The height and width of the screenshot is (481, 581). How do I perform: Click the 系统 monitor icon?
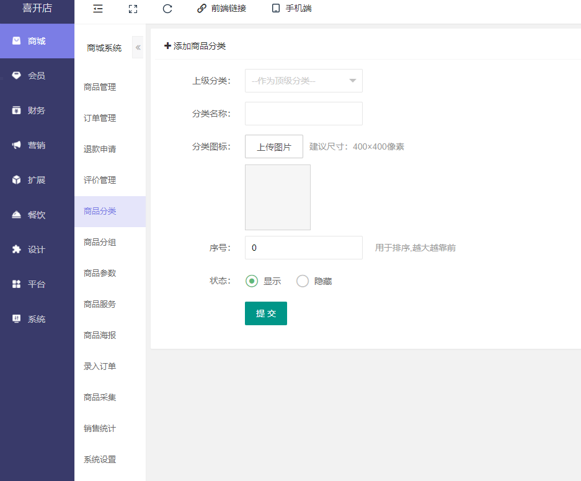(16, 319)
